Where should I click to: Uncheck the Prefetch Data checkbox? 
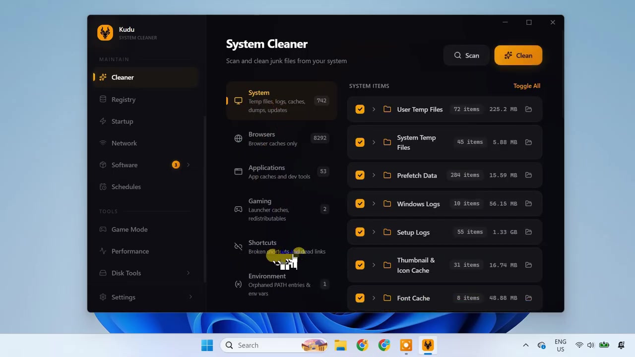(x=360, y=175)
